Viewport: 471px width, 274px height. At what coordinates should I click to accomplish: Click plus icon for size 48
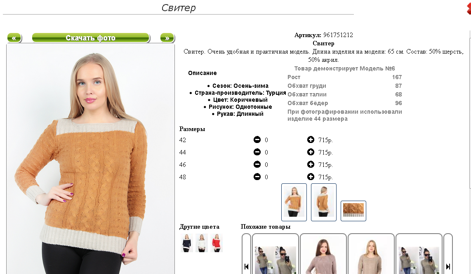coord(311,176)
